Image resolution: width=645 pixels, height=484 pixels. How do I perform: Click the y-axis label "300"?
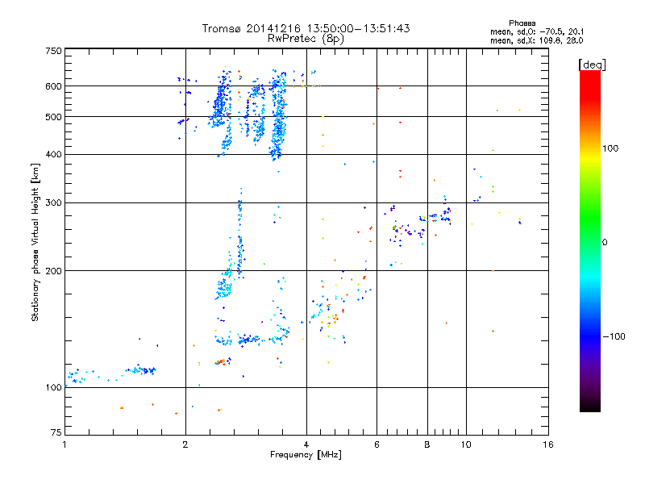click(x=53, y=202)
